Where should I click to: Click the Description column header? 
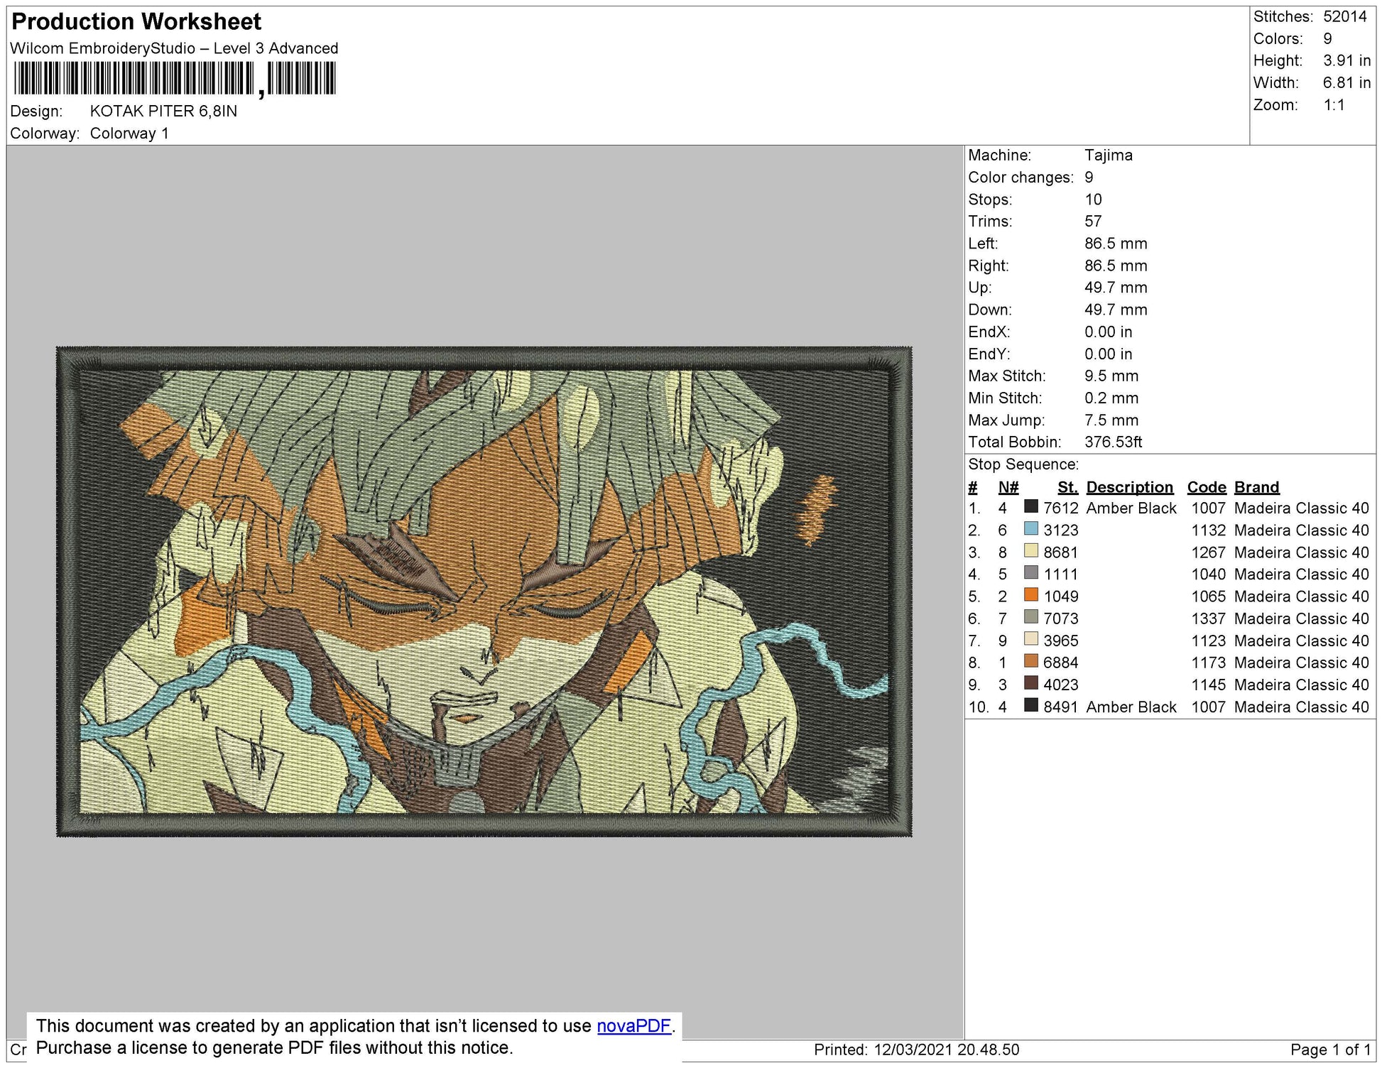[x=1129, y=487]
